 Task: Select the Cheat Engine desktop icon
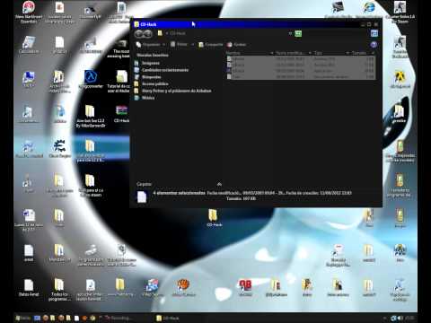coord(59,148)
